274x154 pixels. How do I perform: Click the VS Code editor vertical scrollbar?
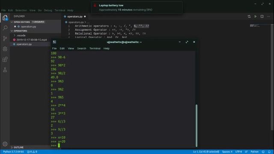click(272, 77)
